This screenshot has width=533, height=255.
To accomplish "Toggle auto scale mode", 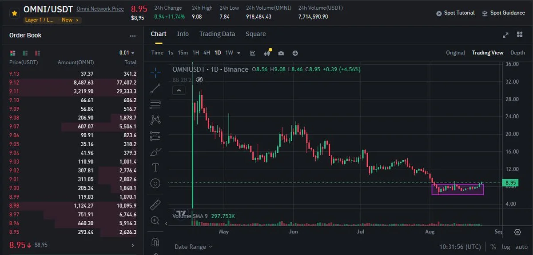I will pos(521,247).
